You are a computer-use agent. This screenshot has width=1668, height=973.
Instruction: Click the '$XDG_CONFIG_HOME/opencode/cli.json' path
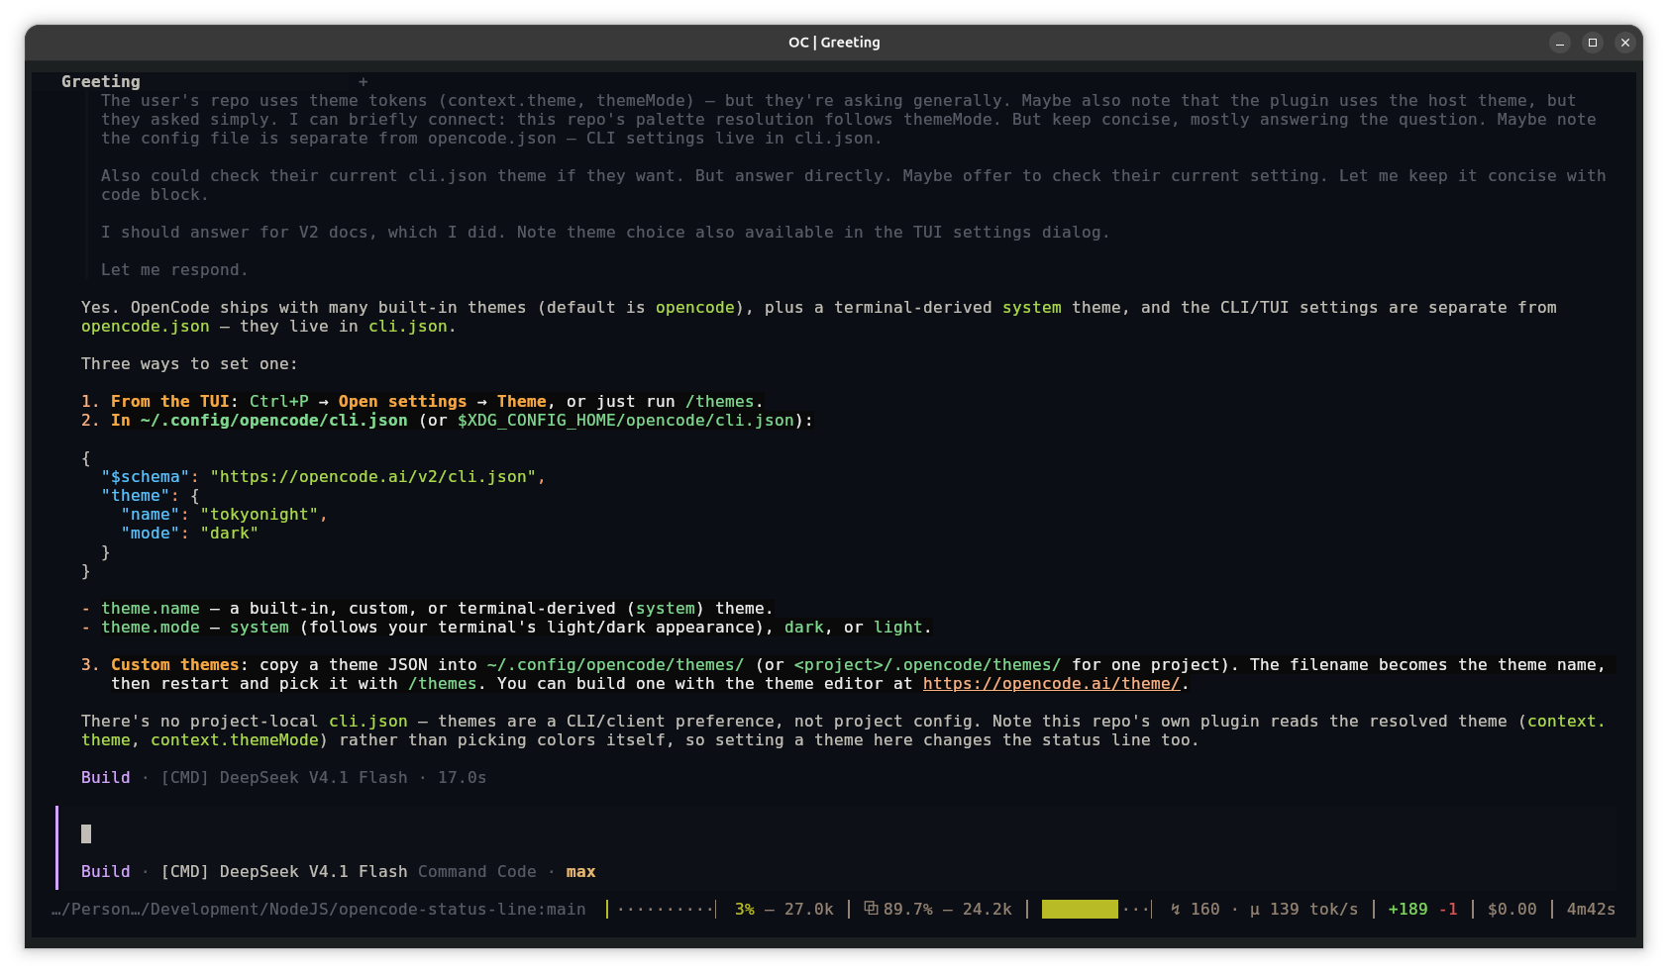(626, 421)
